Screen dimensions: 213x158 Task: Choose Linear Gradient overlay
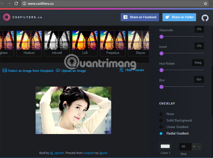click(x=161, y=127)
